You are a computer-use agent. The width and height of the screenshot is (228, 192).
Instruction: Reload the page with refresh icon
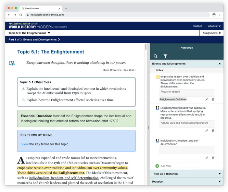(x=21, y=15)
